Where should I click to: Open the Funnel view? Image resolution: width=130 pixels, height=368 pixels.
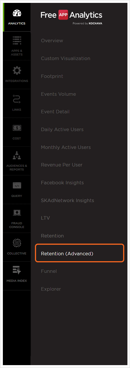49,271
